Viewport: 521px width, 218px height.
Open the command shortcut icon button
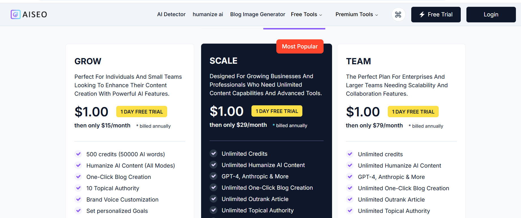click(398, 14)
